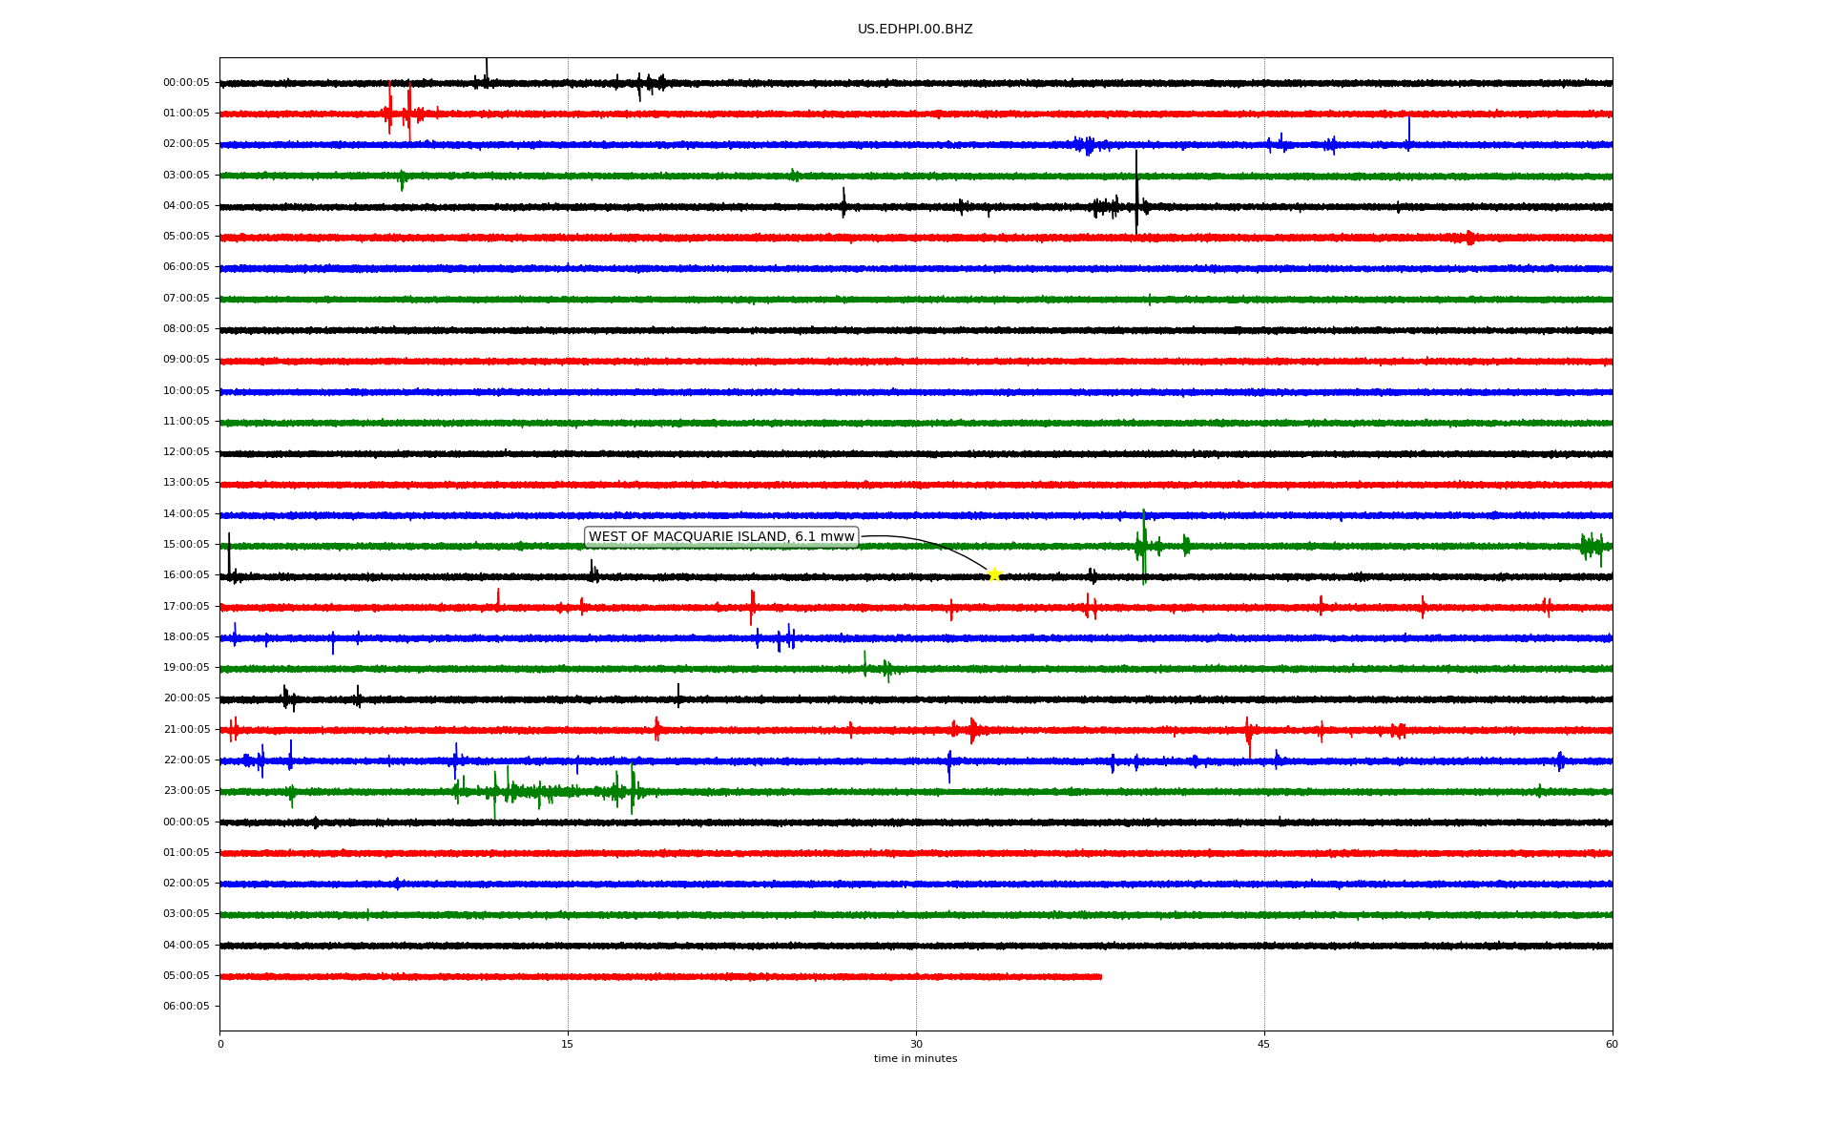
Task: Click the 19:00:05 trace time label
Action: point(186,668)
